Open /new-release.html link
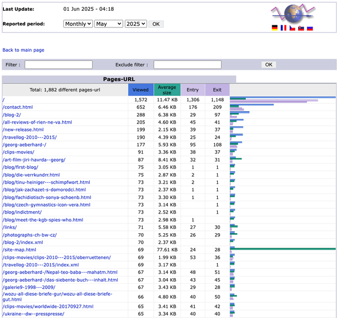The height and width of the screenshot is (318, 339). (23, 129)
